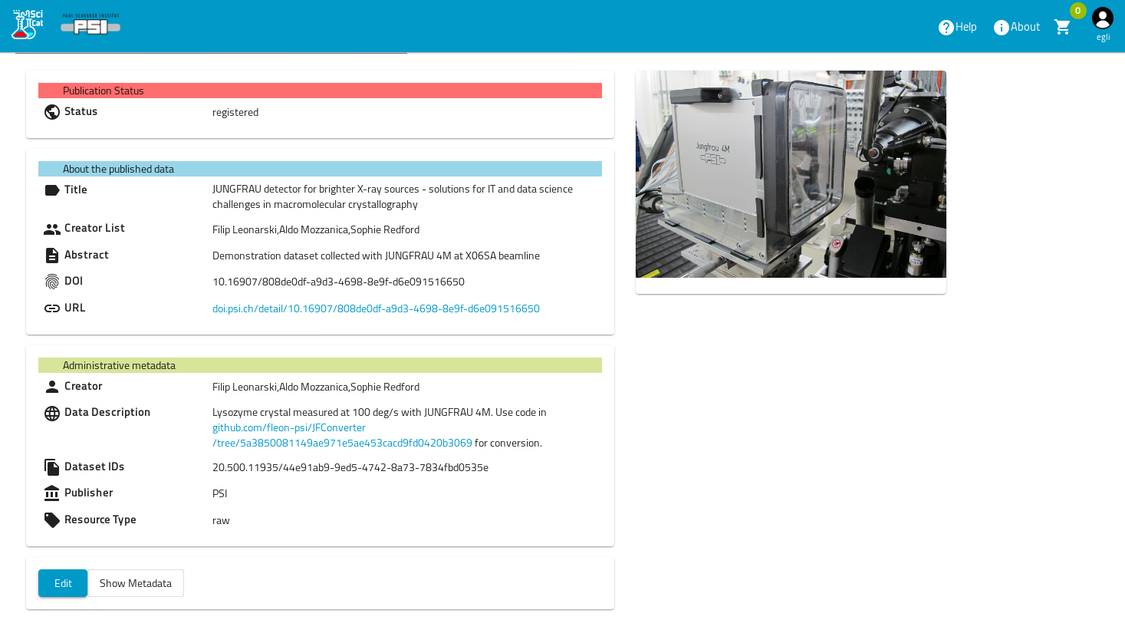Screen dimensions: 1125x643
Task: Open the doi.psi.ch detail URL link
Action: (376, 308)
